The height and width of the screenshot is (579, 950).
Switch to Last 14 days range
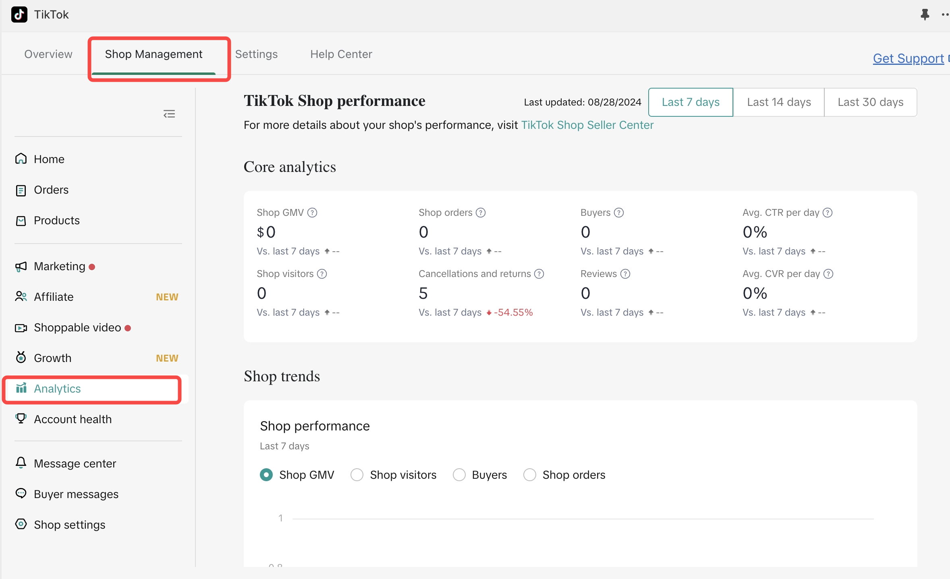click(x=778, y=102)
